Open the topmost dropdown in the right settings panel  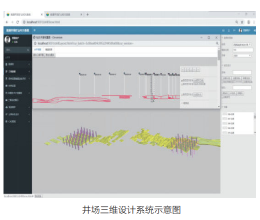[242, 45]
